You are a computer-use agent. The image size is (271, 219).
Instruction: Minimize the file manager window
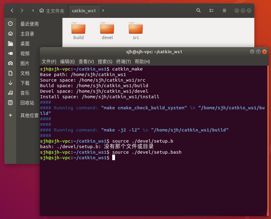[237, 10]
